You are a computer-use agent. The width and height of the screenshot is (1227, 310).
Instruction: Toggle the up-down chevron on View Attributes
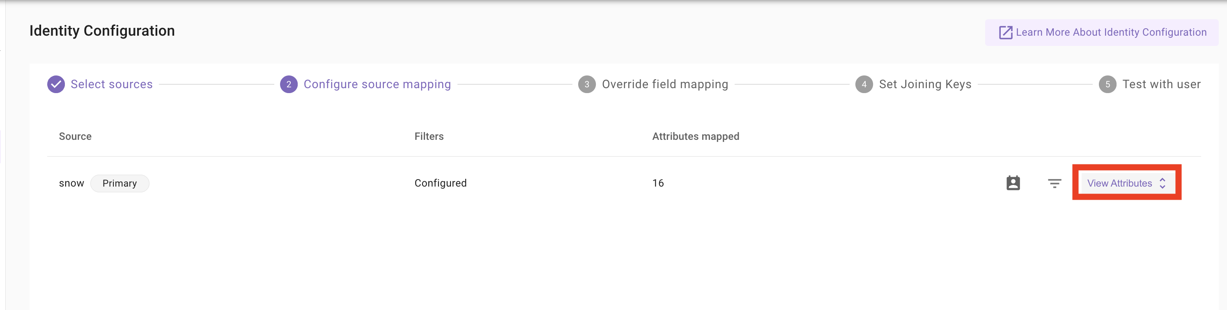1162,183
